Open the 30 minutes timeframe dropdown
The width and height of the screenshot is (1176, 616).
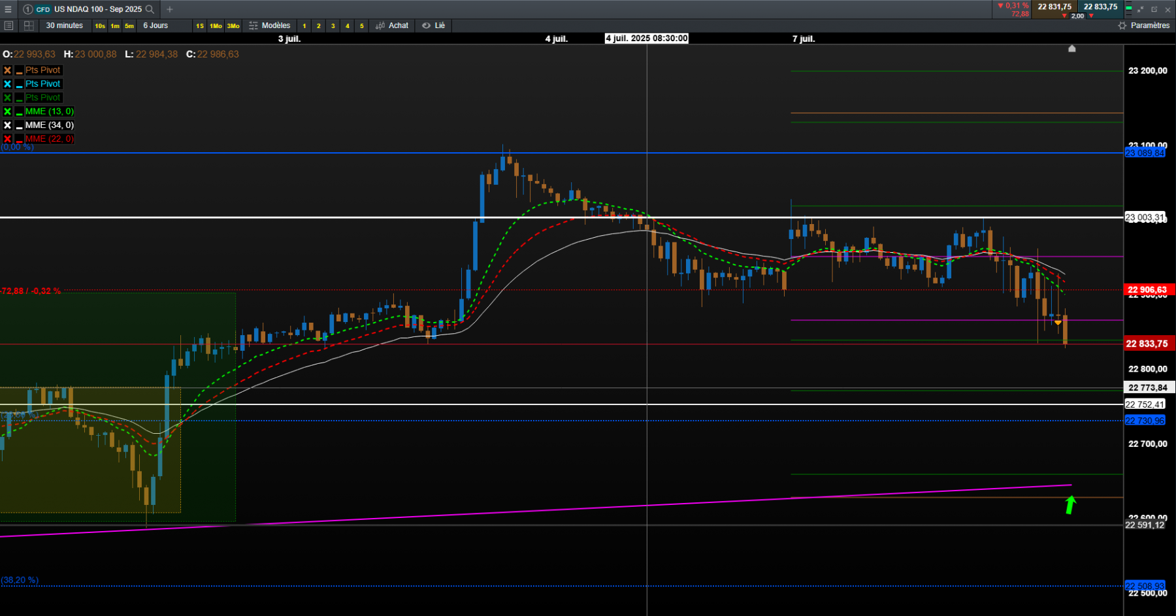point(65,25)
